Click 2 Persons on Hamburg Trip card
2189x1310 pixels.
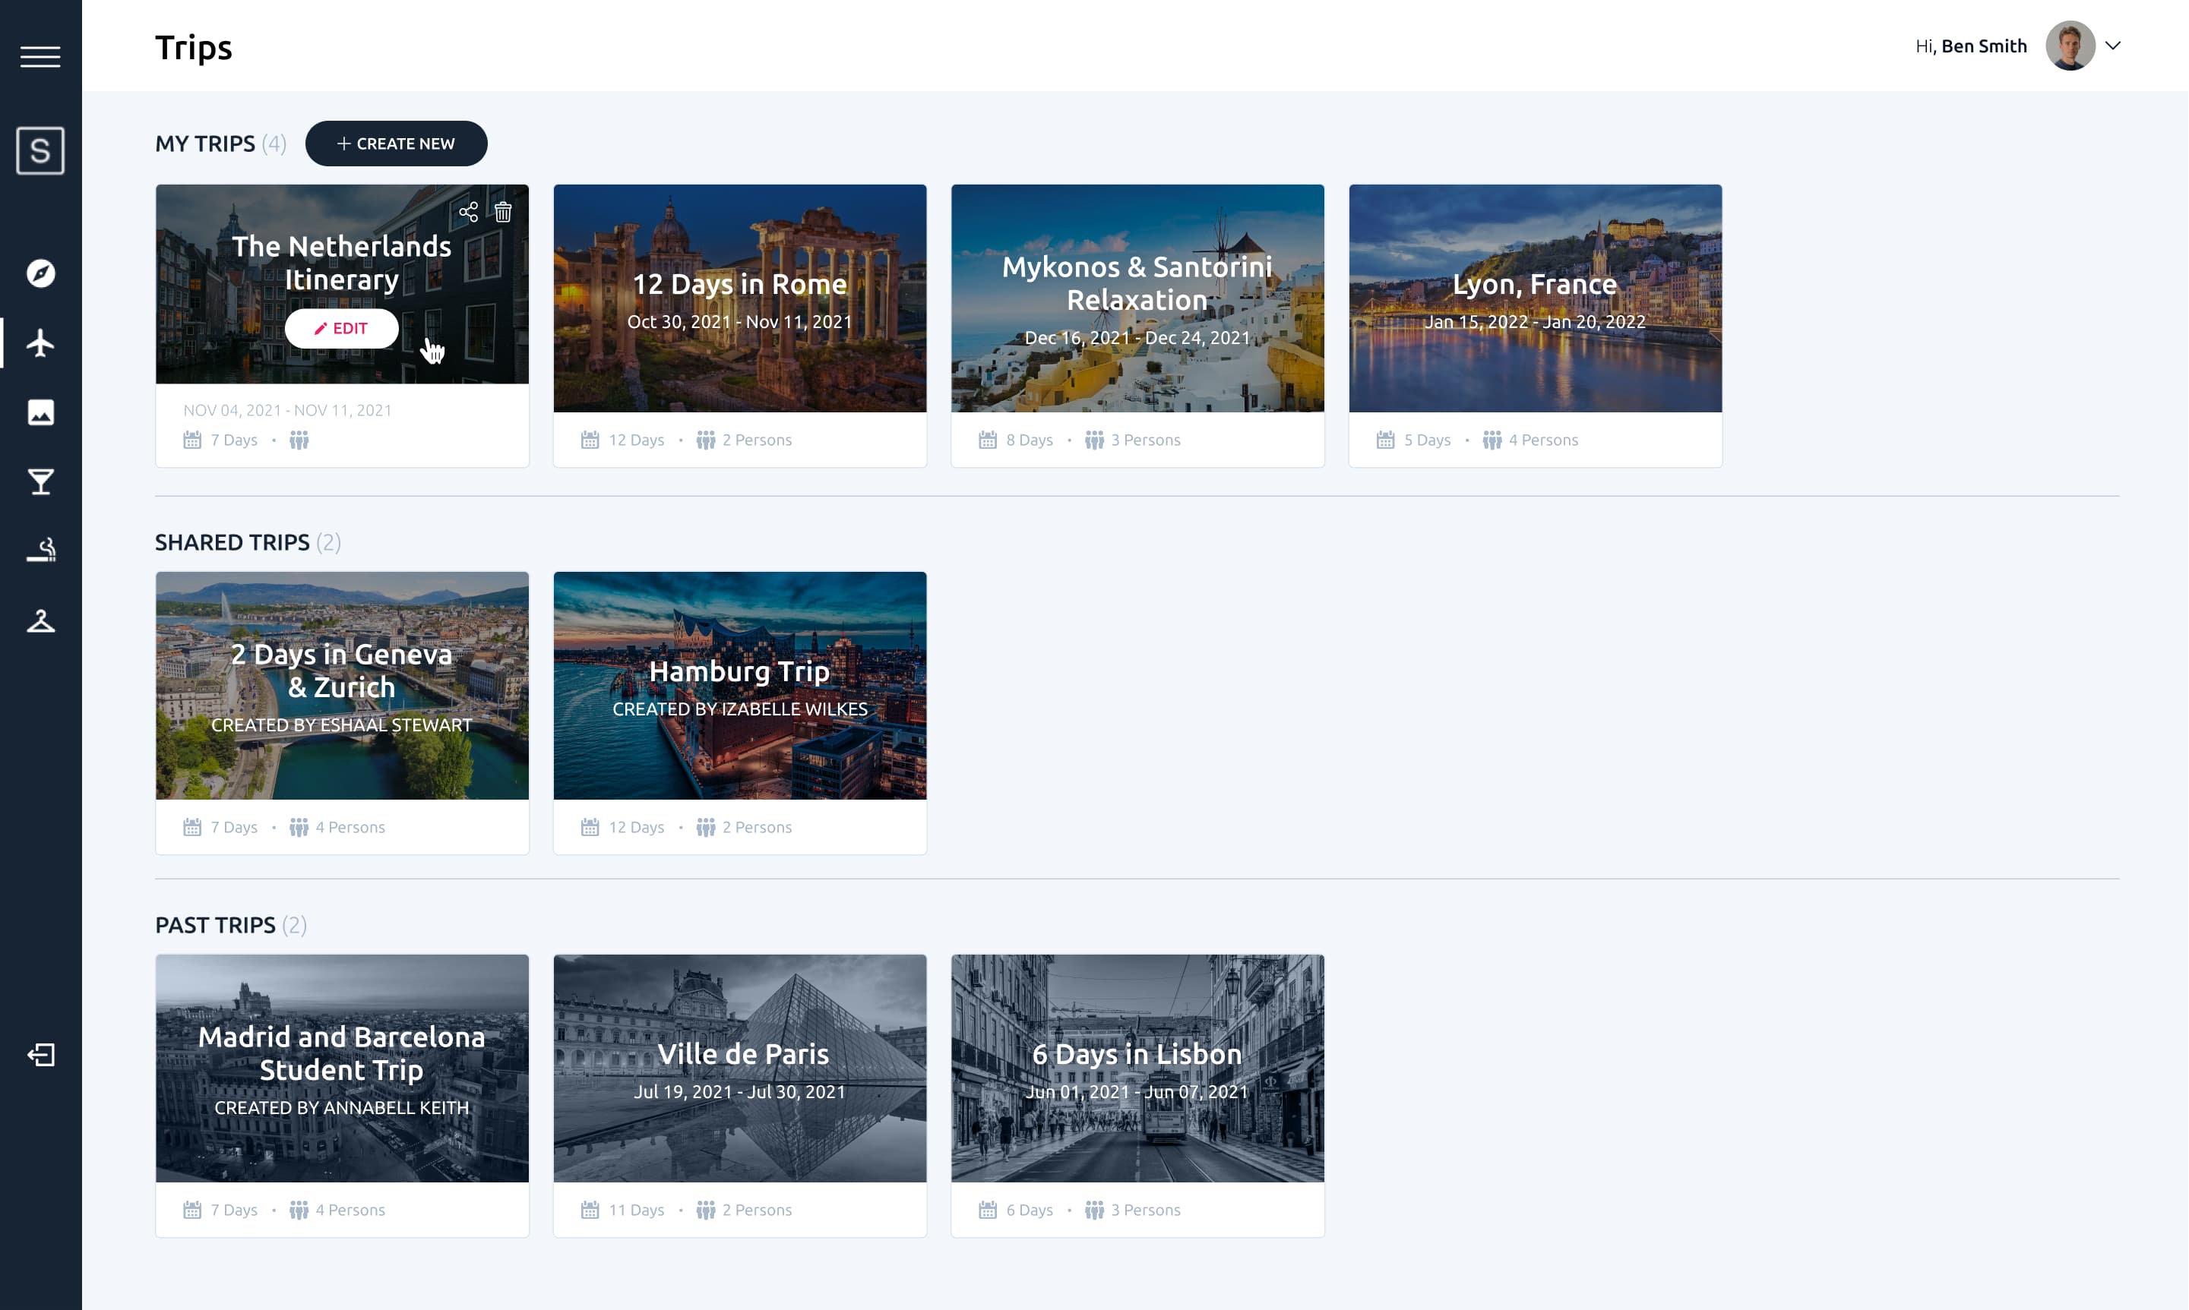click(x=758, y=827)
